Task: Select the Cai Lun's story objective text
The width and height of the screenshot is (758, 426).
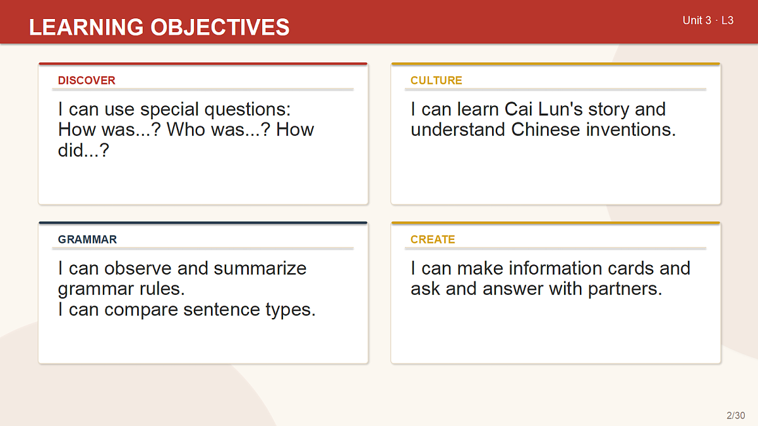Action: (x=543, y=119)
